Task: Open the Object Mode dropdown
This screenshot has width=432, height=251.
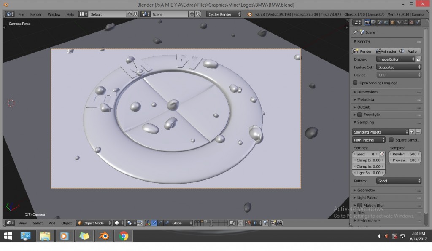Action: click(x=94, y=223)
